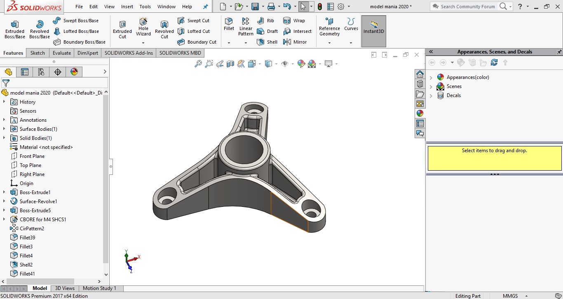Open the File menu
The height and width of the screenshot is (299, 563).
tap(79, 7)
